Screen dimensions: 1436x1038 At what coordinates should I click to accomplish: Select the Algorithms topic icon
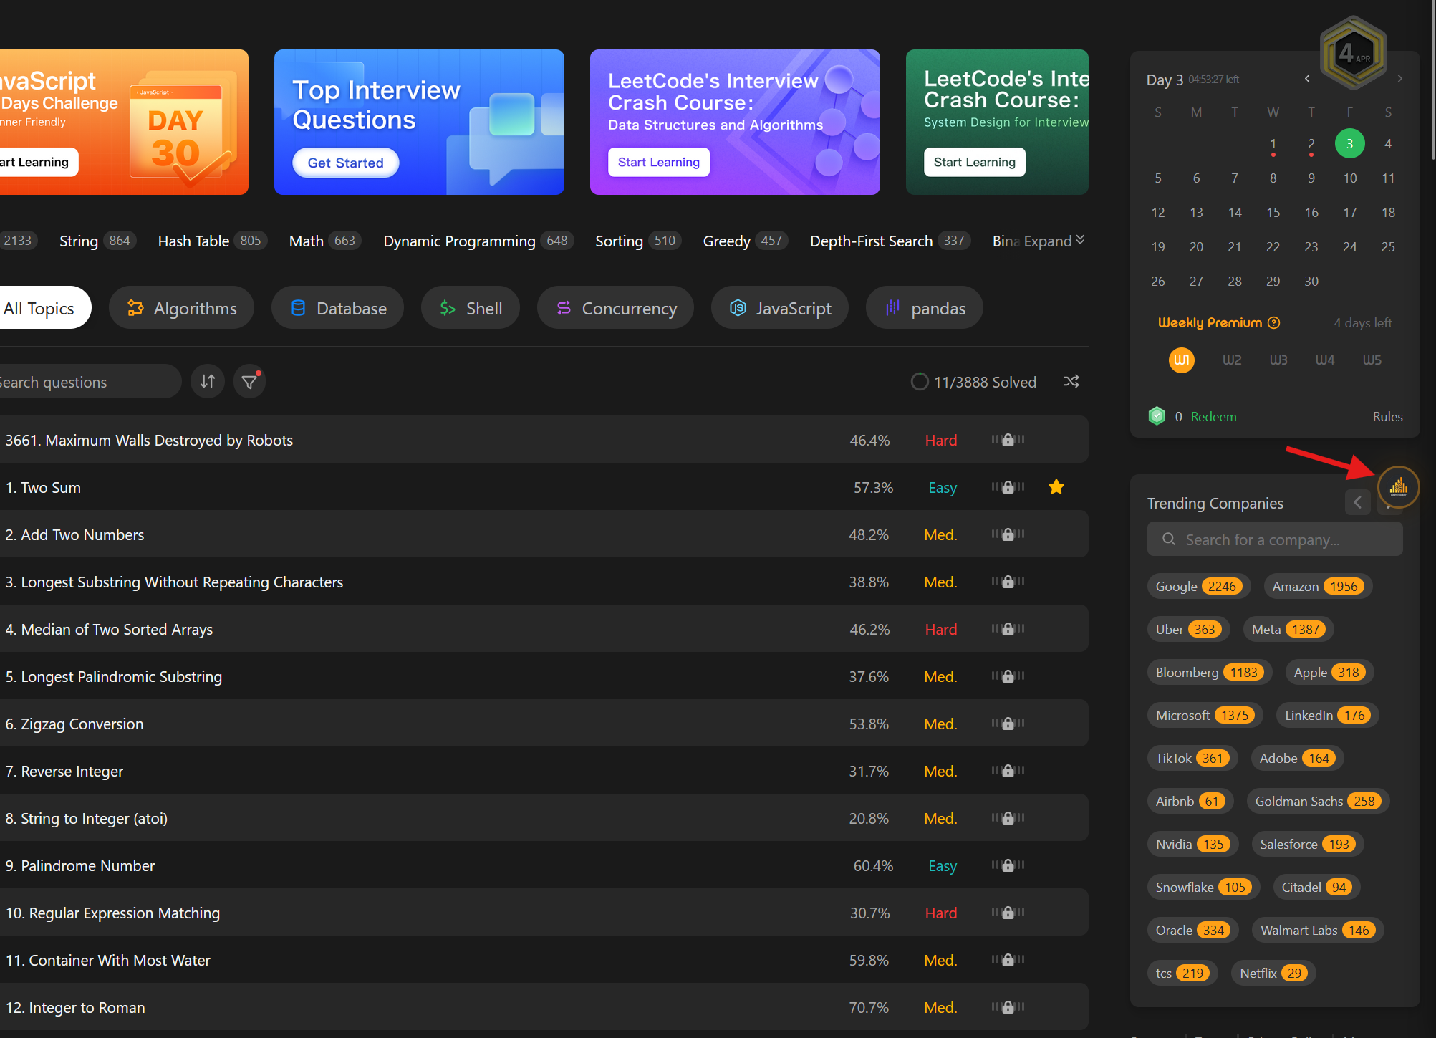click(135, 308)
